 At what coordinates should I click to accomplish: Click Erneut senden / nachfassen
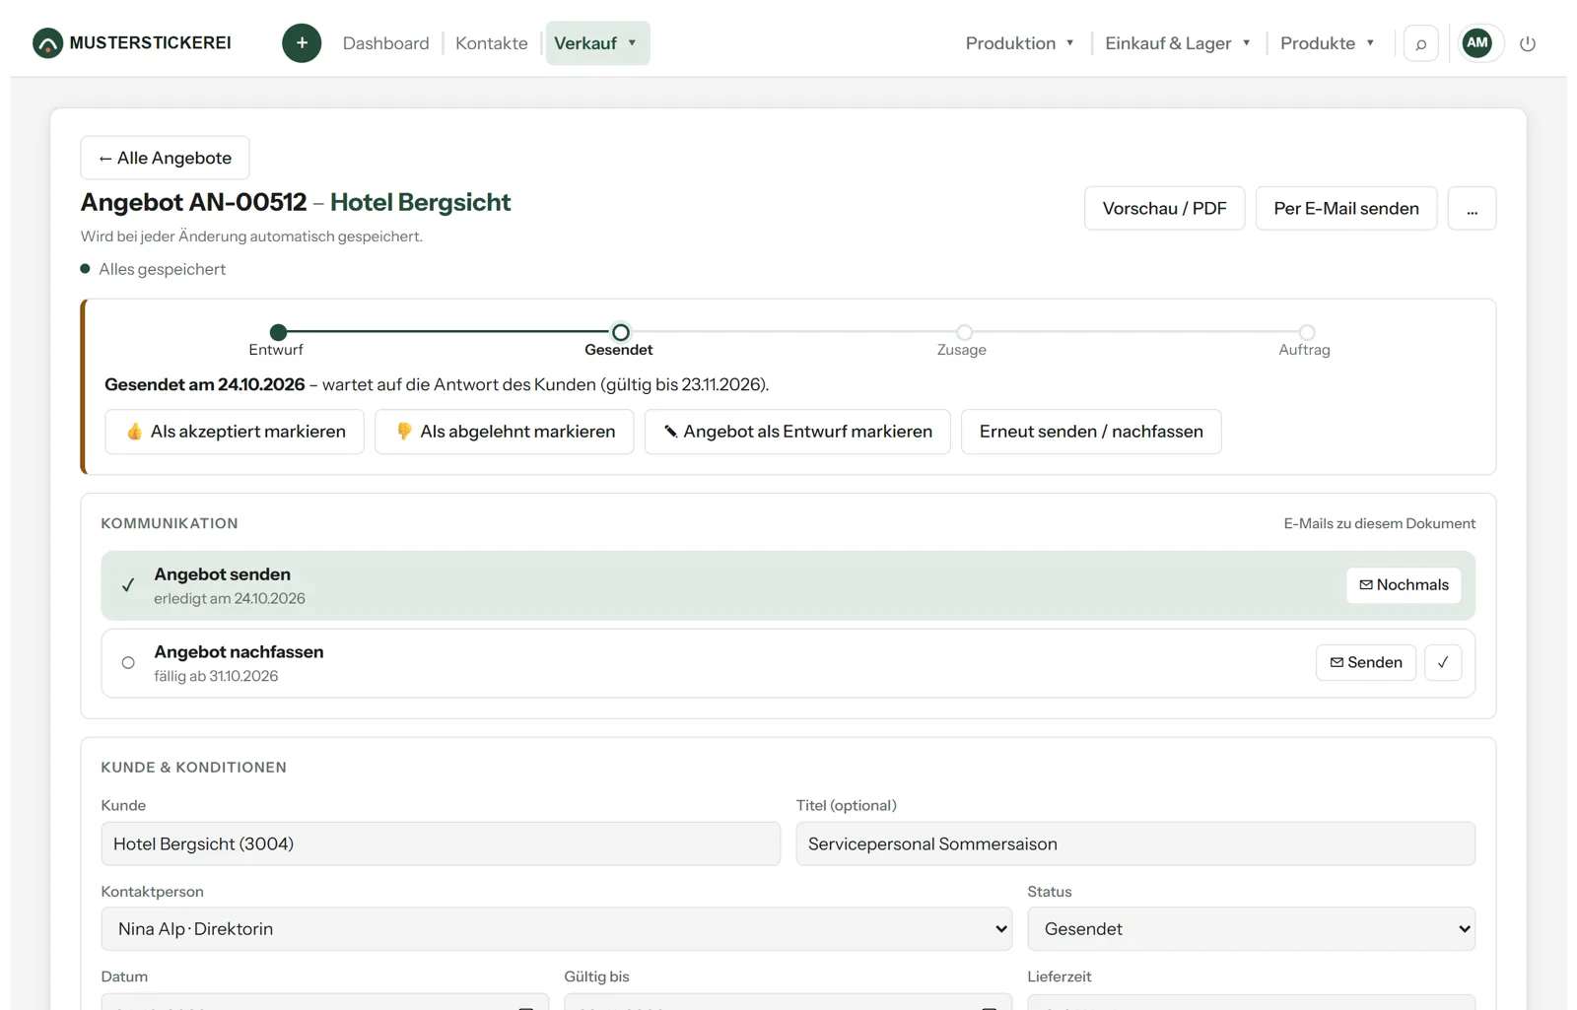1091,432
